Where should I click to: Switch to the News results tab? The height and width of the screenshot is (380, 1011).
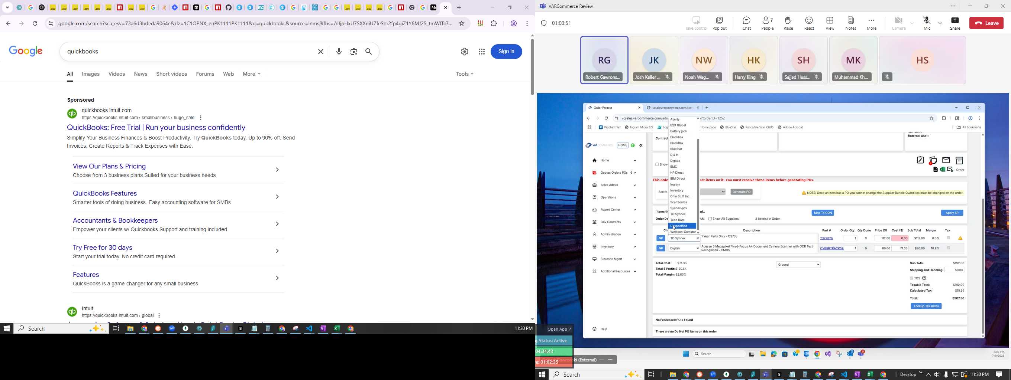(140, 74)
